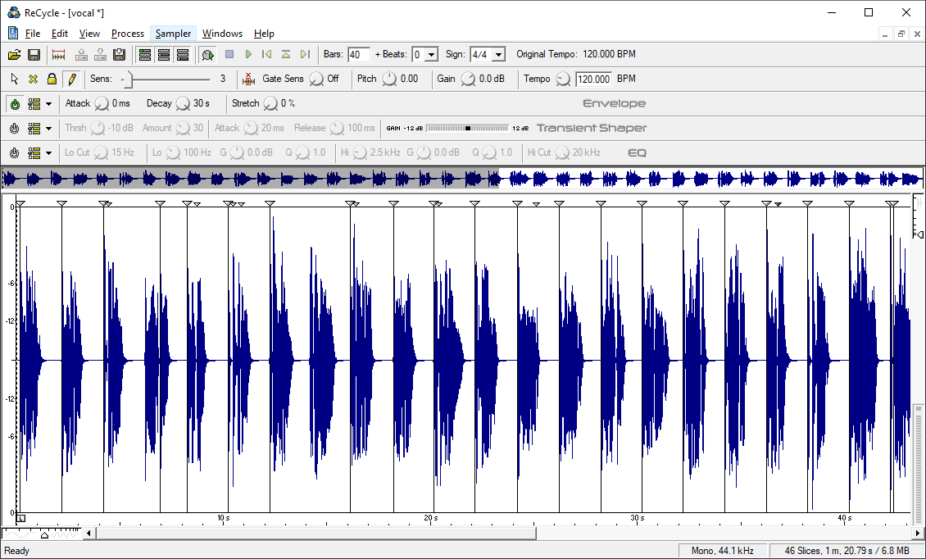Enable the Transient Shaper power button
The image size is (926, 559).
point(15,129)
